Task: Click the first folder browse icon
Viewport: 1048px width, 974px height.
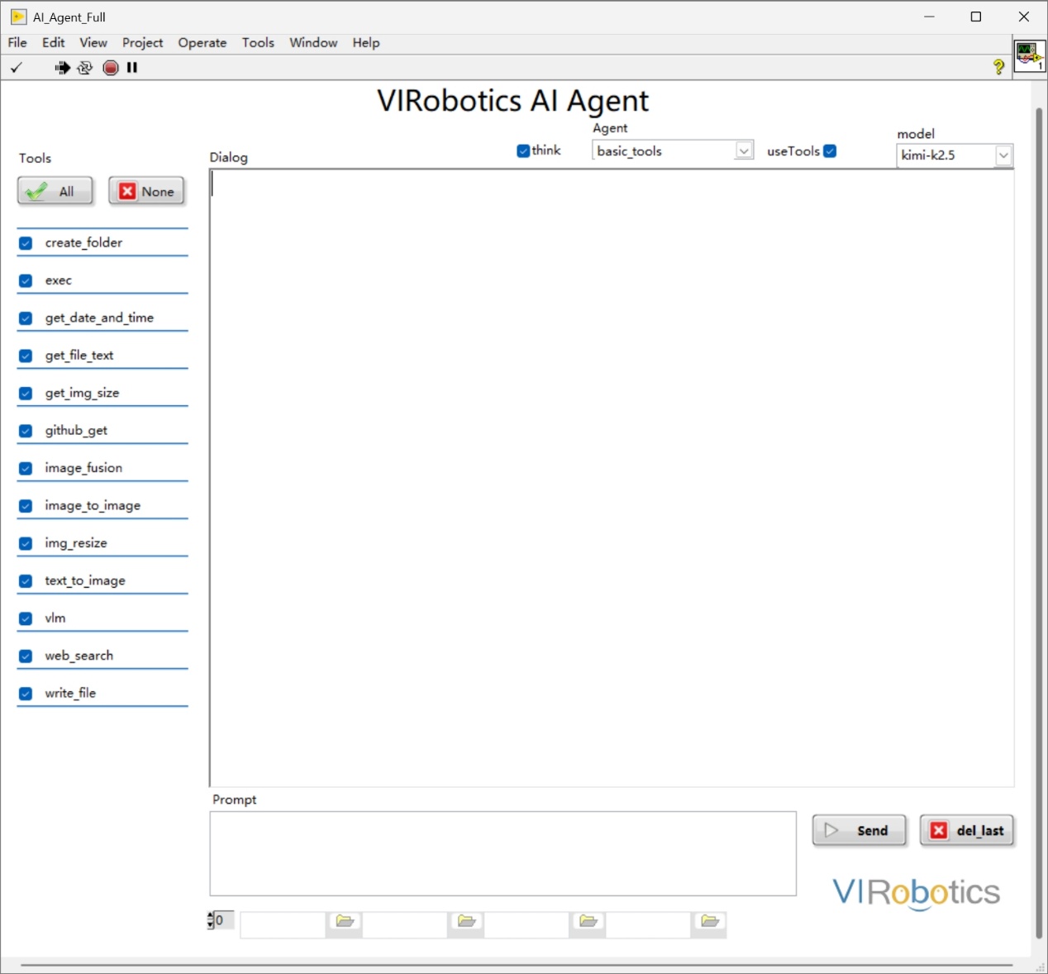Action: [345, 921]
